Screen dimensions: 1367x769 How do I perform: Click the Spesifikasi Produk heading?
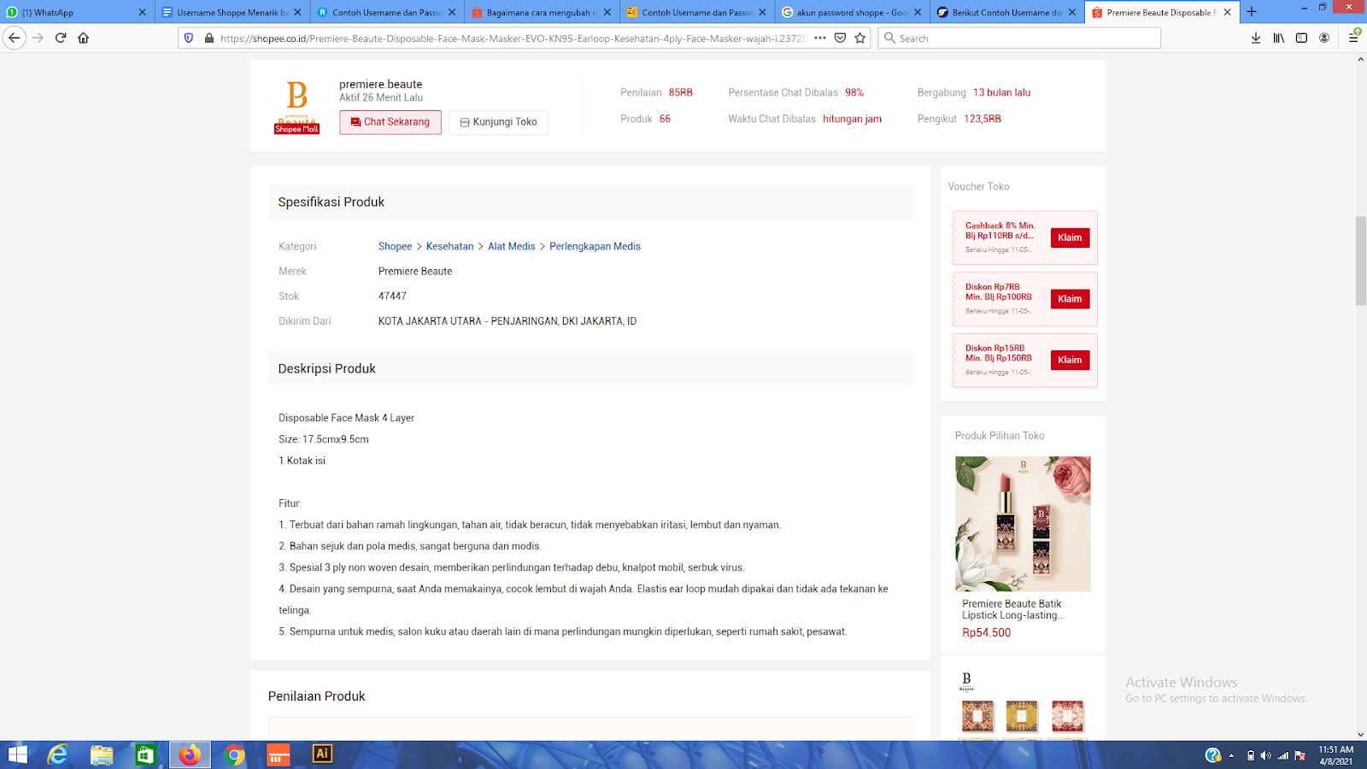pyautogui.click(x=331, y=202)
